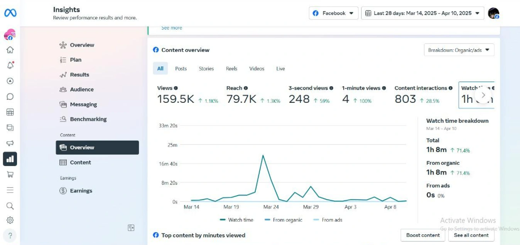The width and height of the screenshot is (520, 245).
Task: Switch to the Reels tab
Action: coord(231,69)
